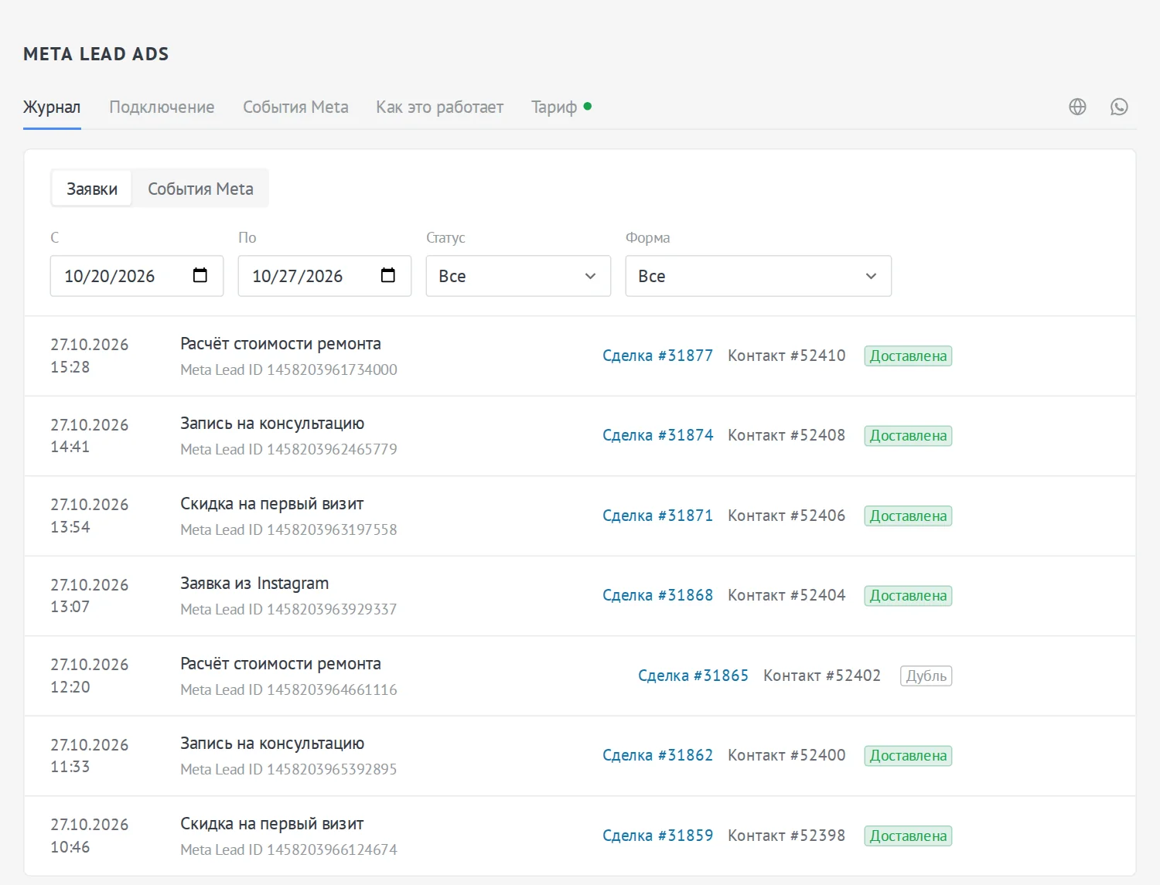Click the start date field 10/20/2026
This screenshot has height=885, width=1160.
point(137,276)
